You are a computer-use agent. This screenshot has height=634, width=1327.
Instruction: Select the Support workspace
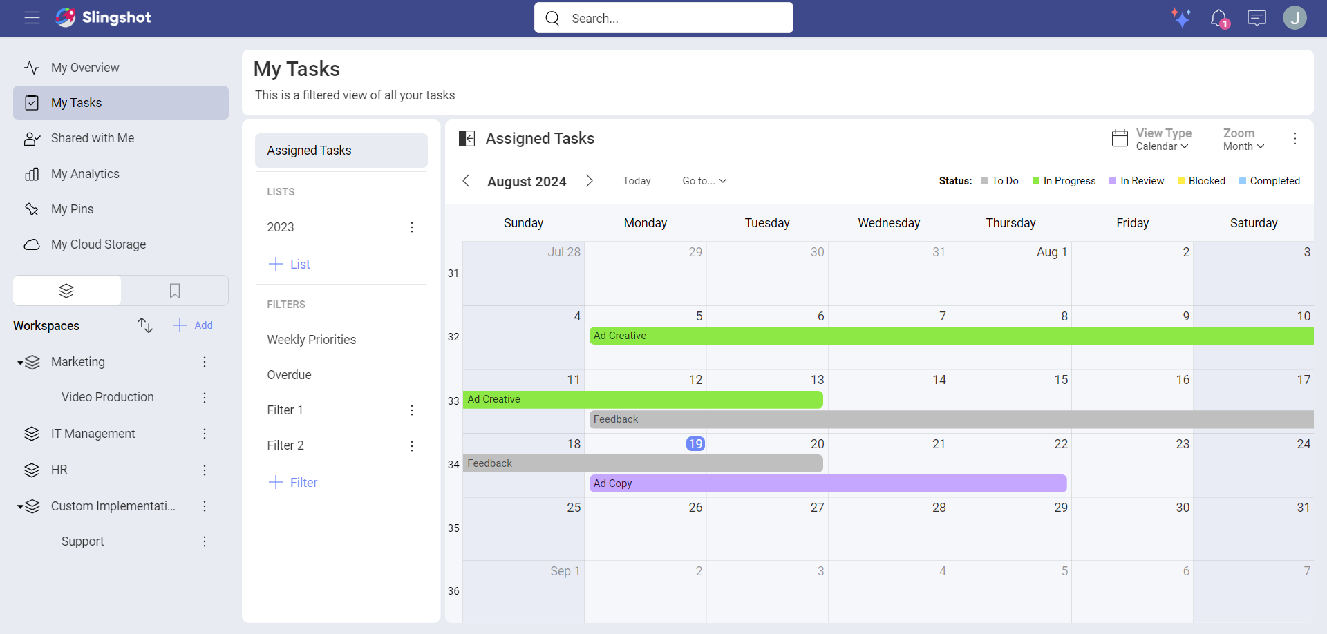[x=83, y=541]
